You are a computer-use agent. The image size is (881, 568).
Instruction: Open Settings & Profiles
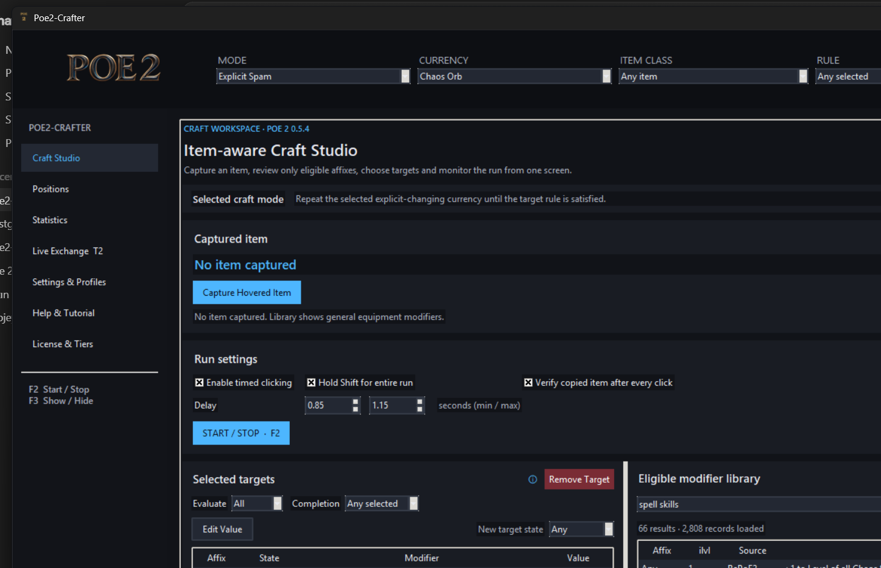[x=90, y=282]
